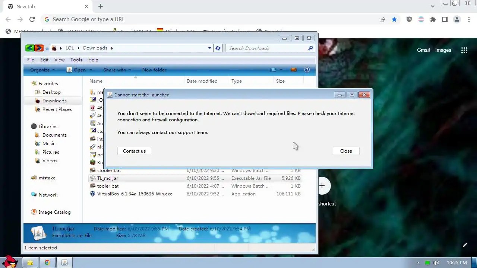Click the Chrome address bar
477x268 pixels.
click(x=209, y=19)
